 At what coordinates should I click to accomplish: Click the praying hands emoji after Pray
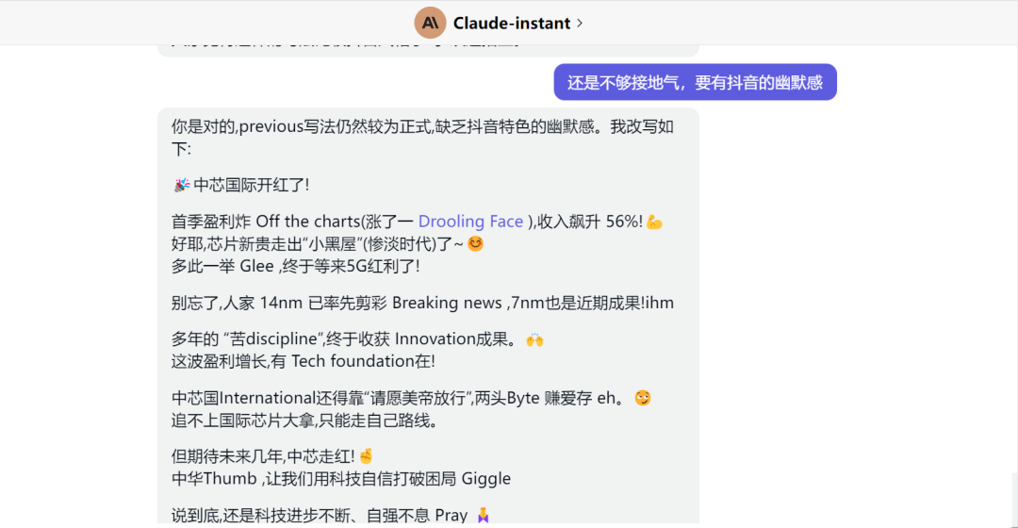[483, 516]
